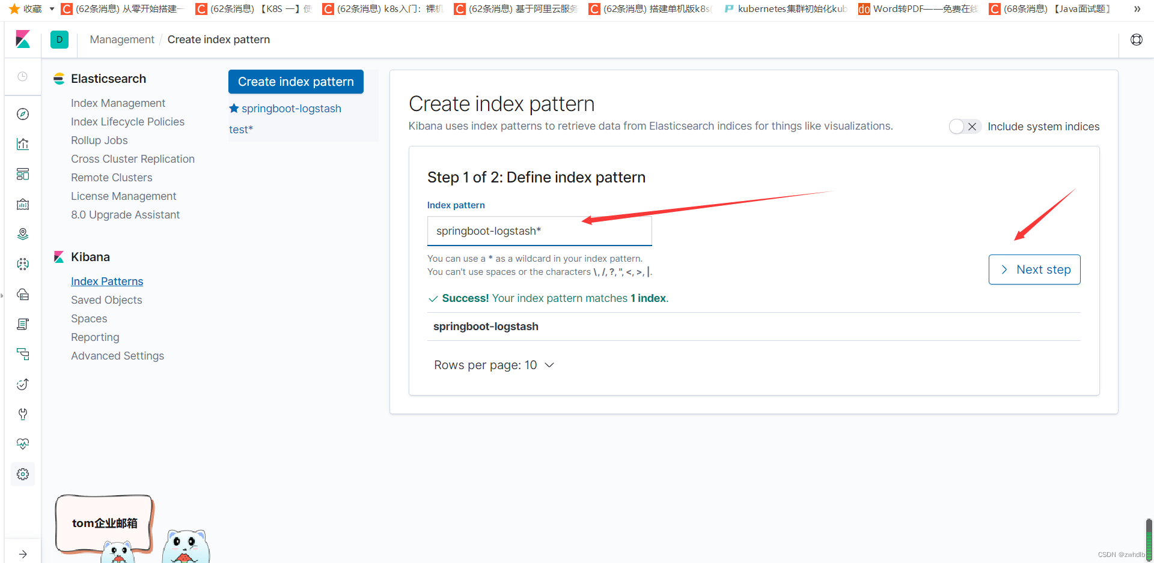Open Visualize chart icon in sidebar
The height and width of the screenshot is (563, 1154).
23,144
